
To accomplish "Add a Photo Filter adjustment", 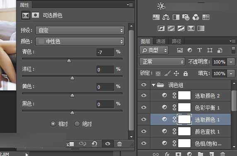I will point(186,17).
